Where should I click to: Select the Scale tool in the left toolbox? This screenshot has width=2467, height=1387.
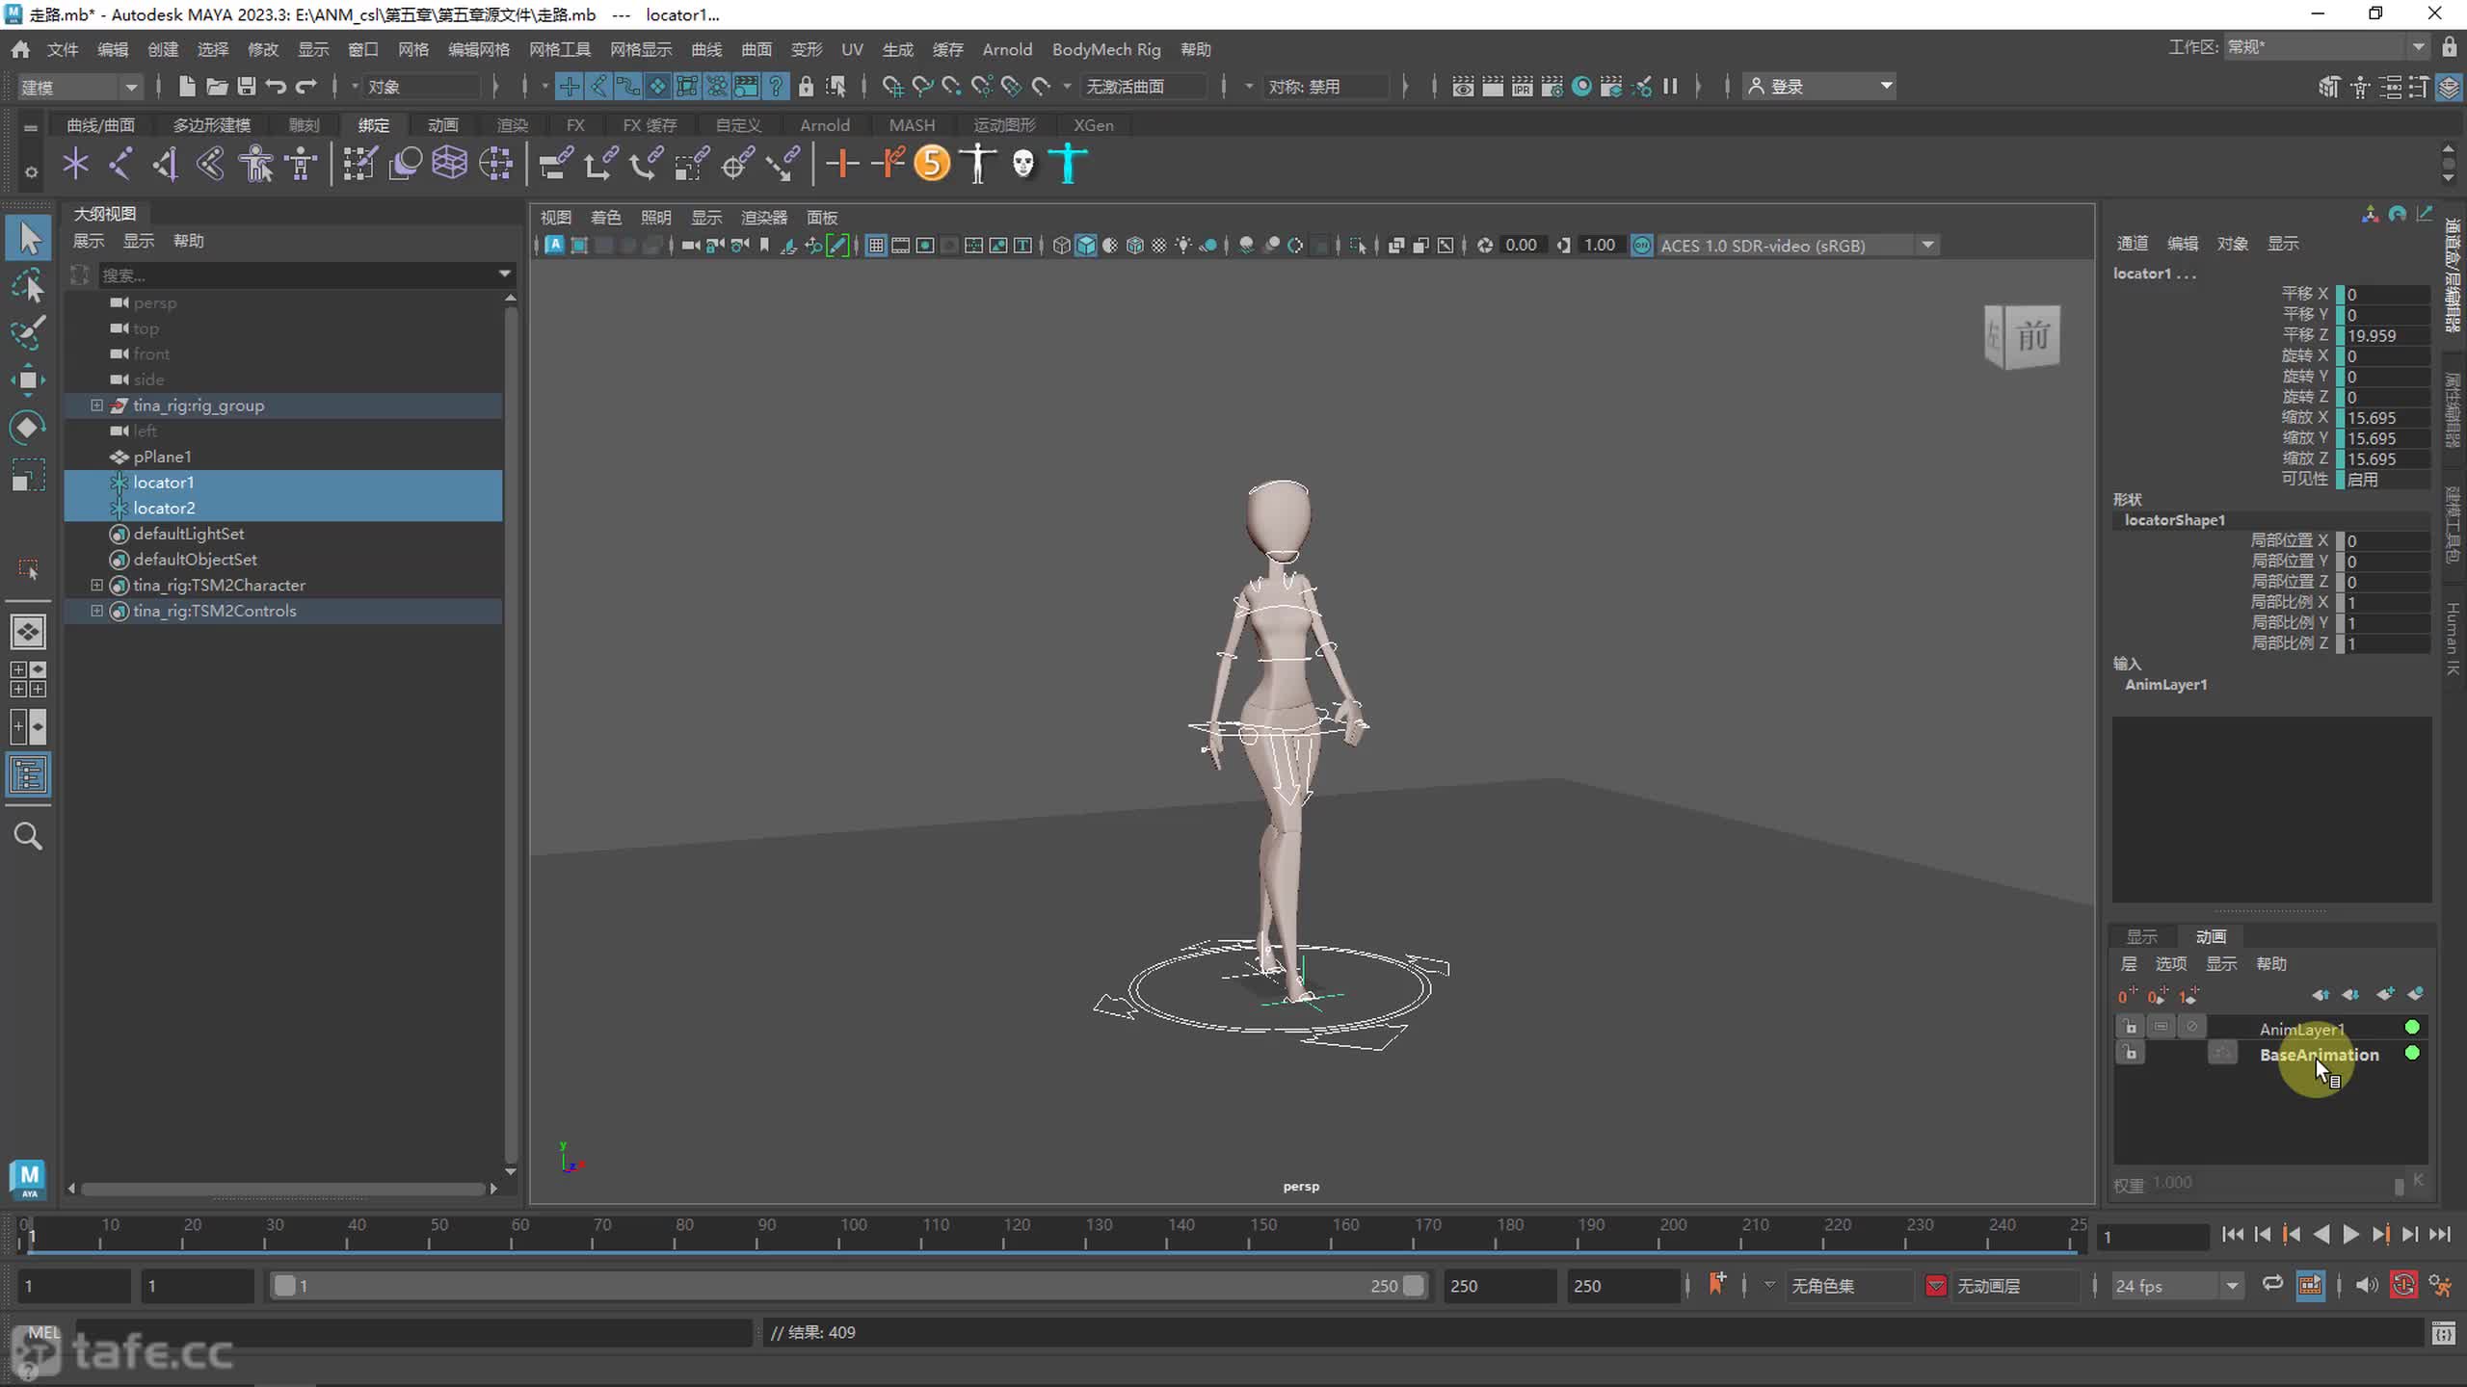28,475
